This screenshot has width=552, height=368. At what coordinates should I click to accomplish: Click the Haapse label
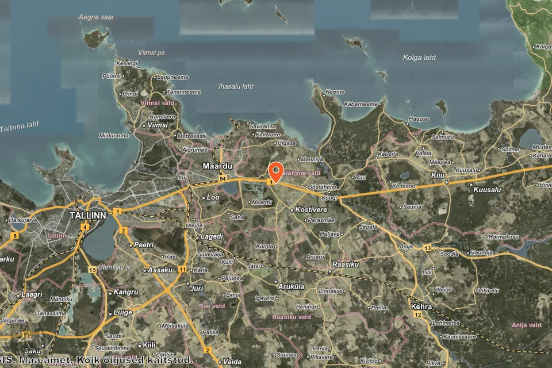[419, 119]
